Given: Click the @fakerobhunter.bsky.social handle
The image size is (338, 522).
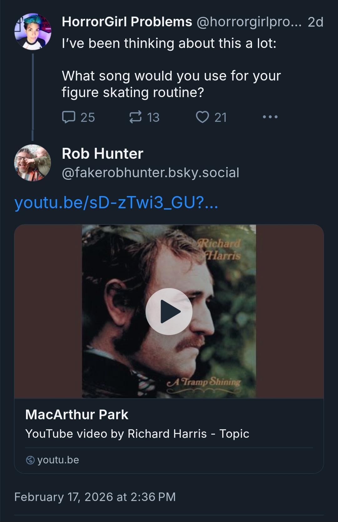Looking at the screenshot, I should pyautogui.click(x=150, y=173).
